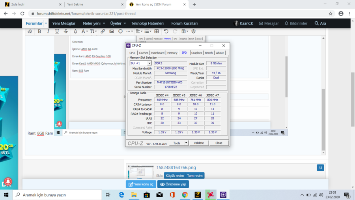Click the Validate button in CPU-Z
Viewport: 355px width, 200px height.
[199, 143]
